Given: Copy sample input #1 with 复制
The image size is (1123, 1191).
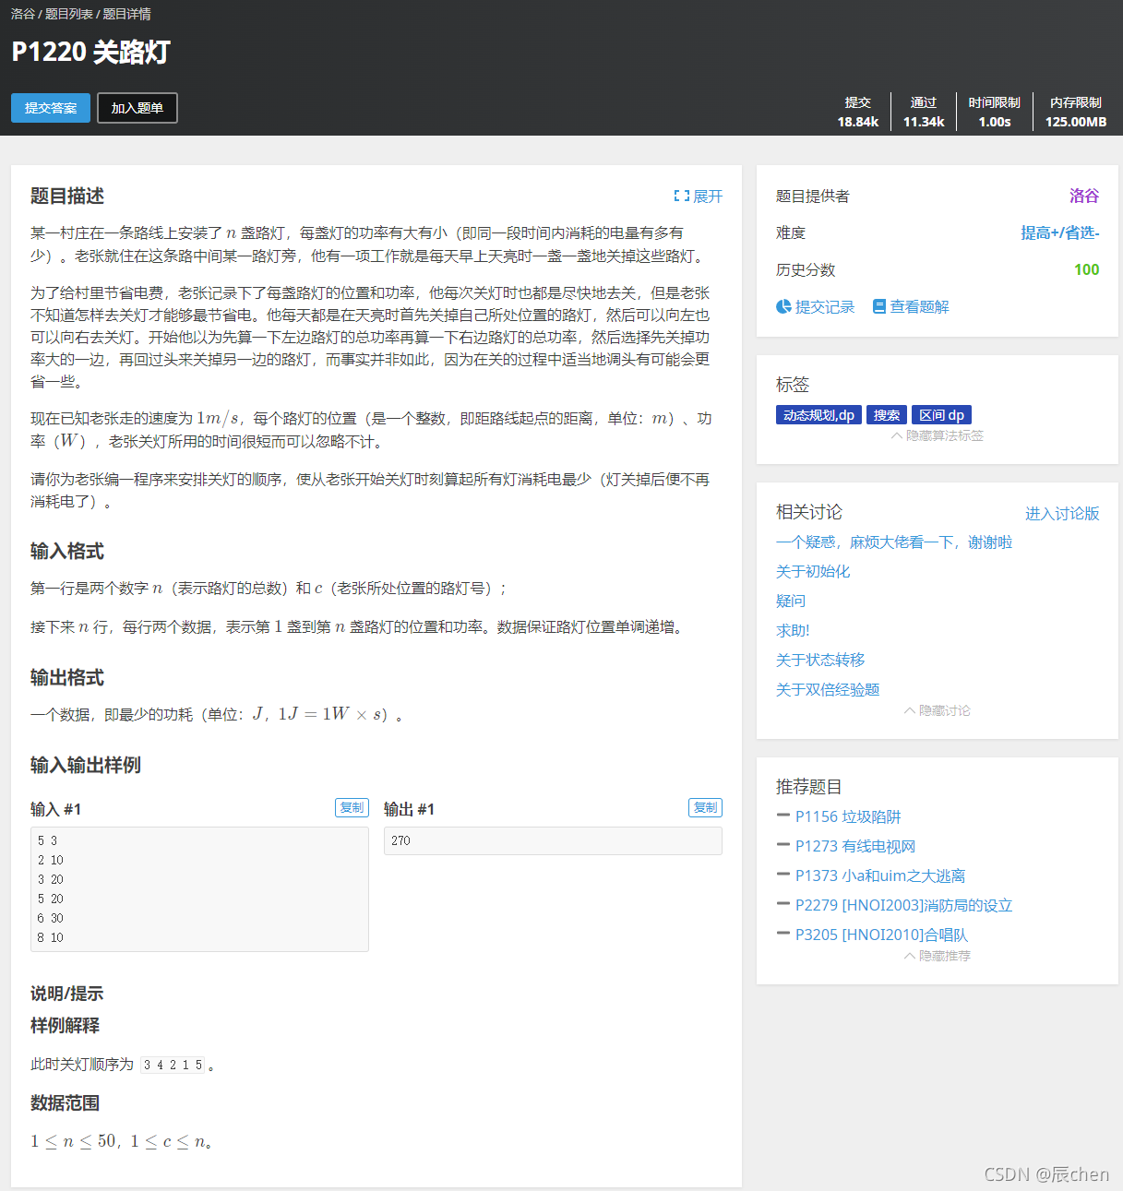Looking at the screenshot, I should (x=352, y=807).
